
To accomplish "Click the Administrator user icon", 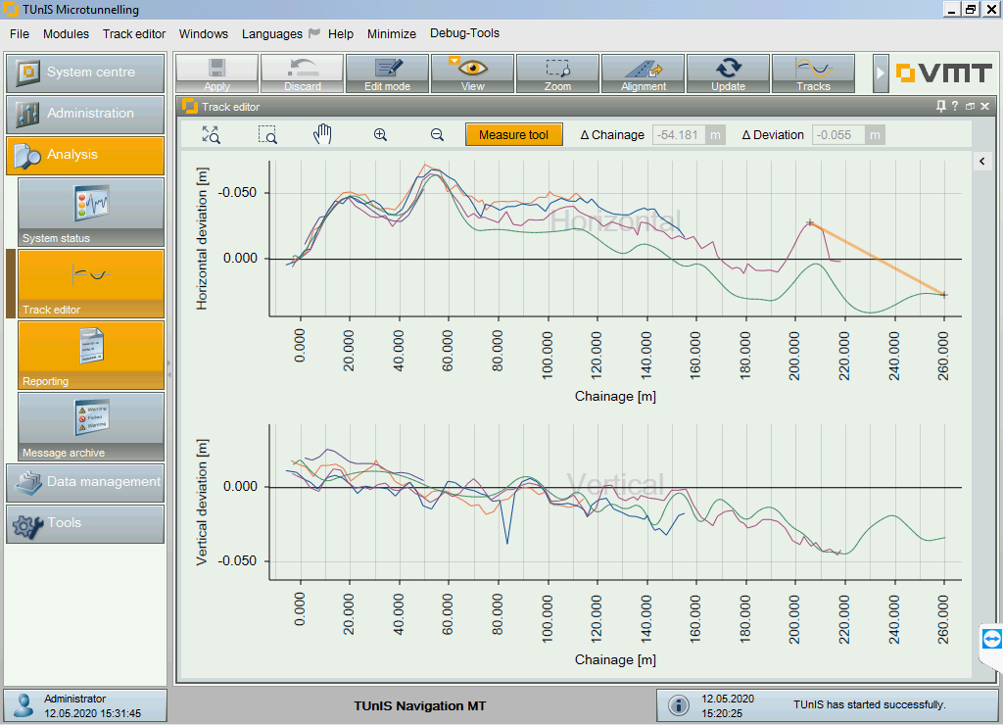I will [24, 705].
